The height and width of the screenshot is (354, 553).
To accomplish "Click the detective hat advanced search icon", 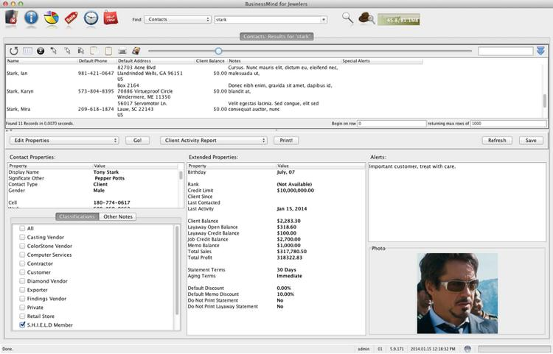I will (x=366, y=18).
